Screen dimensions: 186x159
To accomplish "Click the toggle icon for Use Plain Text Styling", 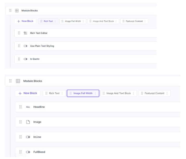I will click(26, 46).
